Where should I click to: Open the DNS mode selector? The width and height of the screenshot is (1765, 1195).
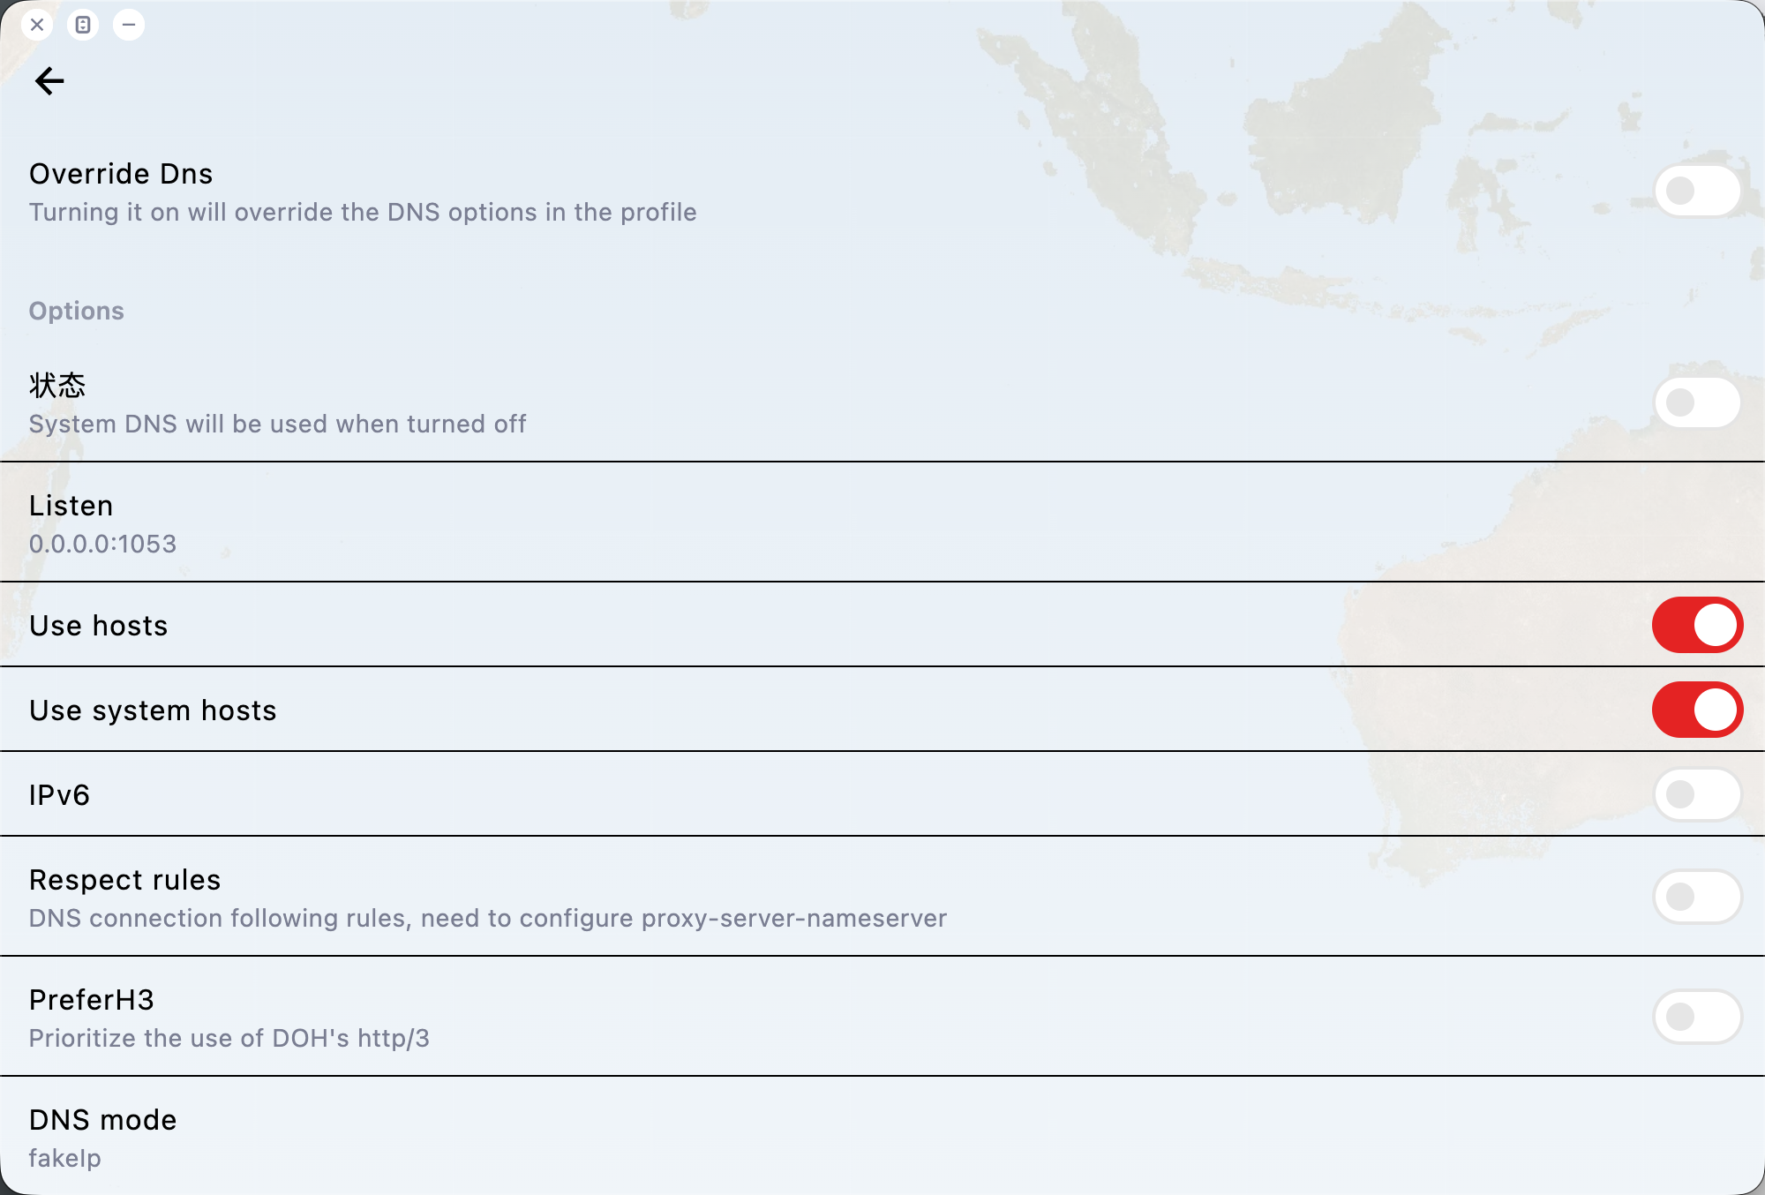click(102, 1137)
